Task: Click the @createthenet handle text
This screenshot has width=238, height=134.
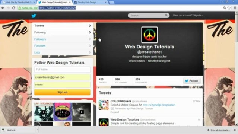Action: click(x=149, y=52)
